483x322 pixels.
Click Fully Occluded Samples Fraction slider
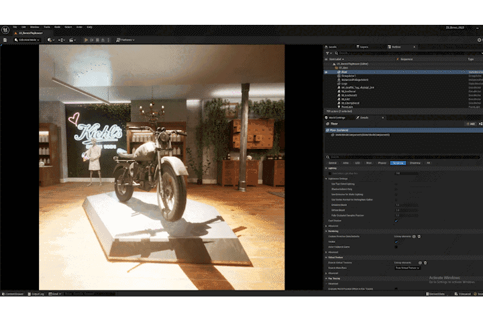[x=407, y=215]
